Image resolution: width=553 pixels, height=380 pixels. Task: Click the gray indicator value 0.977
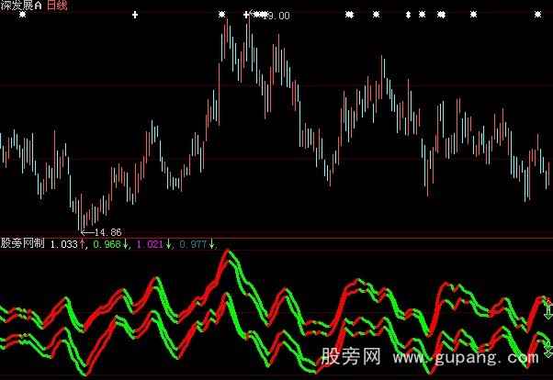coord(193,244)
